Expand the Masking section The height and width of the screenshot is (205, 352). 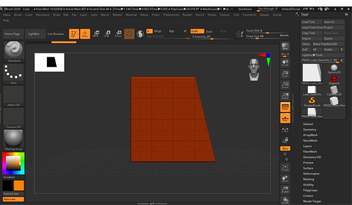(308, 179)
